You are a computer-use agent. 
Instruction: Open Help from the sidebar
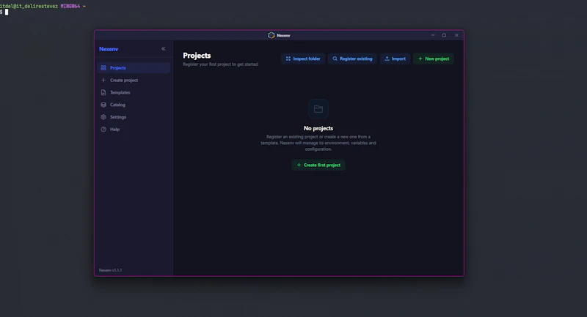pyautogui.click(x=134, y=130)
